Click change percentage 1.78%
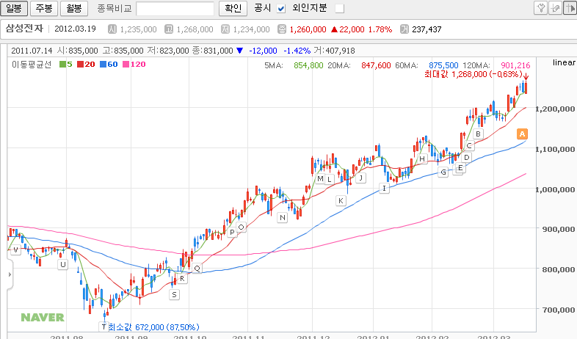The height and width of the screenshot is (339, 577). coord(380,29)
